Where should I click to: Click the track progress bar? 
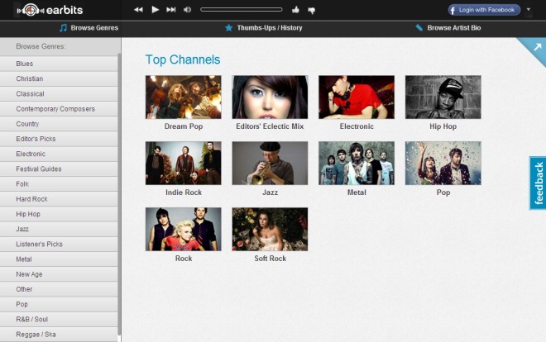[x=242, y=10]
